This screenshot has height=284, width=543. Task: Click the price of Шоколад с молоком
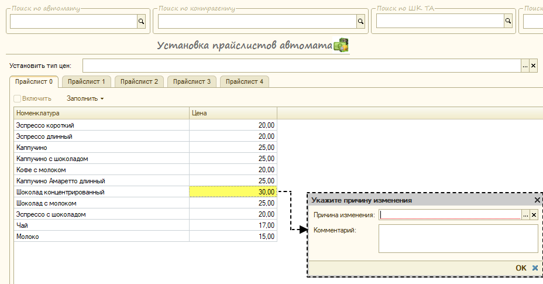click(233, 203)
